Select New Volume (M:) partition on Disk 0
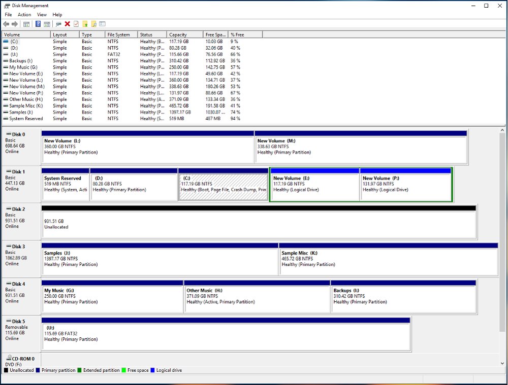The width and height of the screenshot is (508, 385). point(361,147)
